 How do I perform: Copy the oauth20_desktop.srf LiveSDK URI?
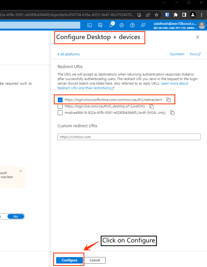point(152,106)
